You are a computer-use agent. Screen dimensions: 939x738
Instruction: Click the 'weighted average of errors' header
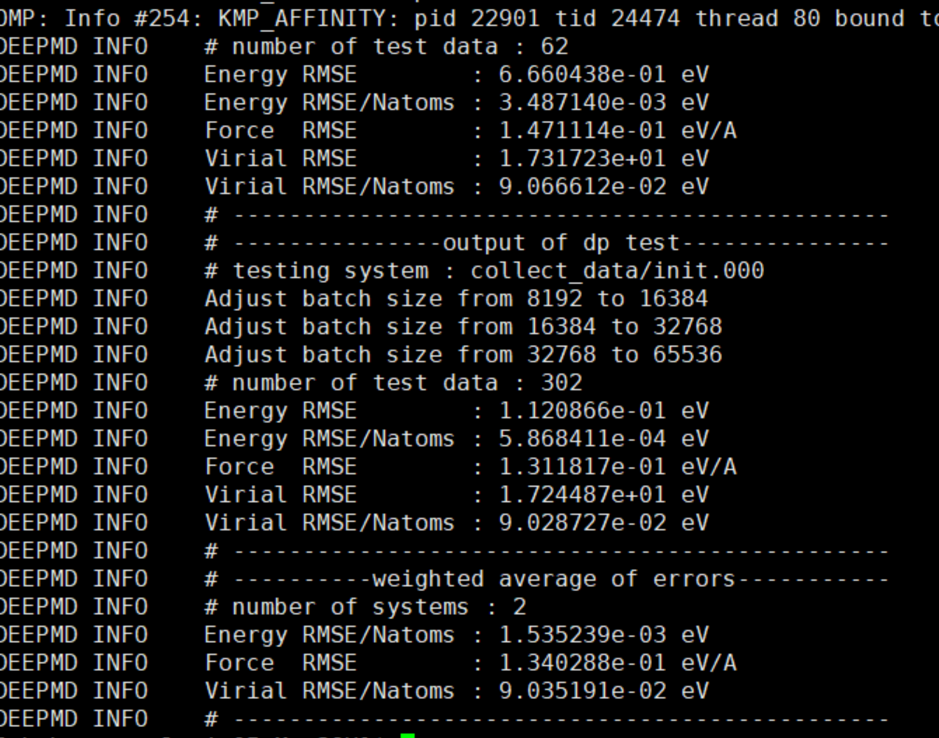(x=553, y=579)
